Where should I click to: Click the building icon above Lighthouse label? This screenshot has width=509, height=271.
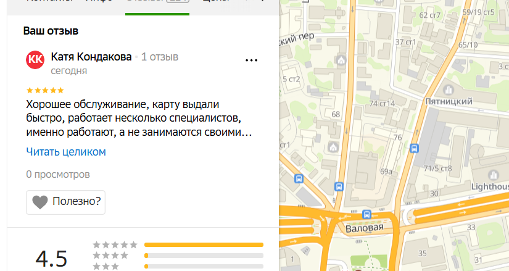(494, 175)
